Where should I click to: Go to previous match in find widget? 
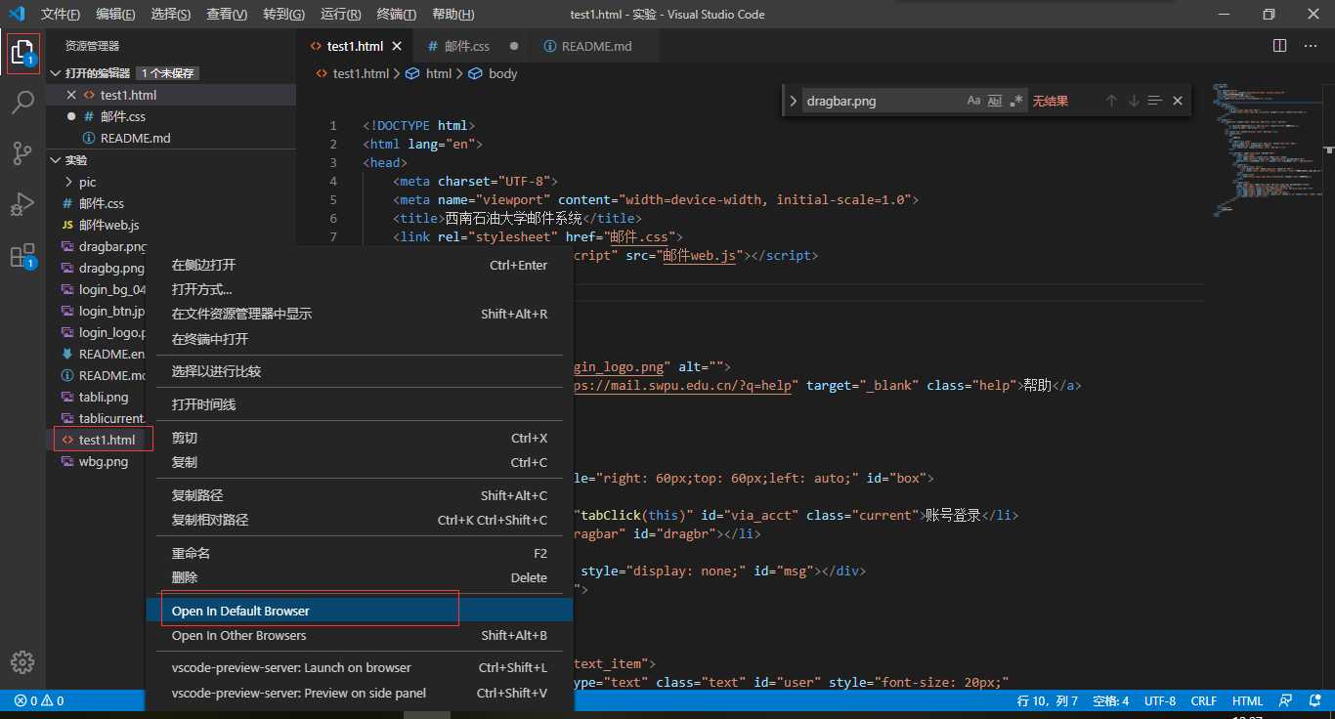tap(1111, 101)
